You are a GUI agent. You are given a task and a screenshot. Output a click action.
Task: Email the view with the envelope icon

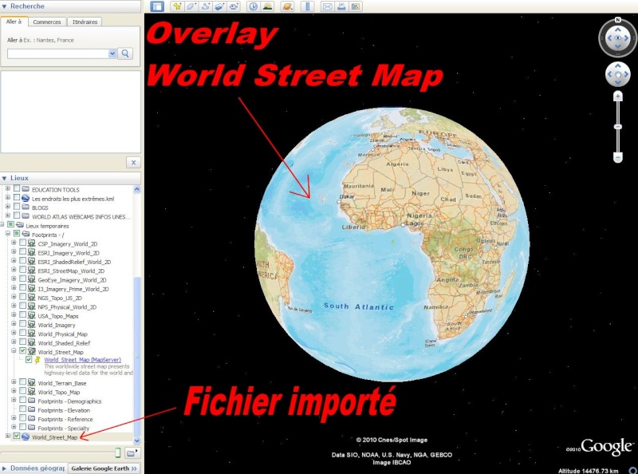pos(327,6)
